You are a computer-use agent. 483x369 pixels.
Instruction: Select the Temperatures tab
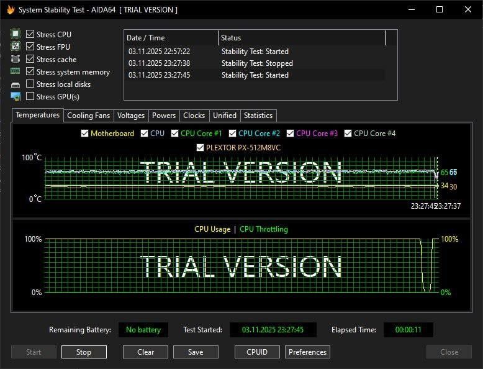point(38,115)
